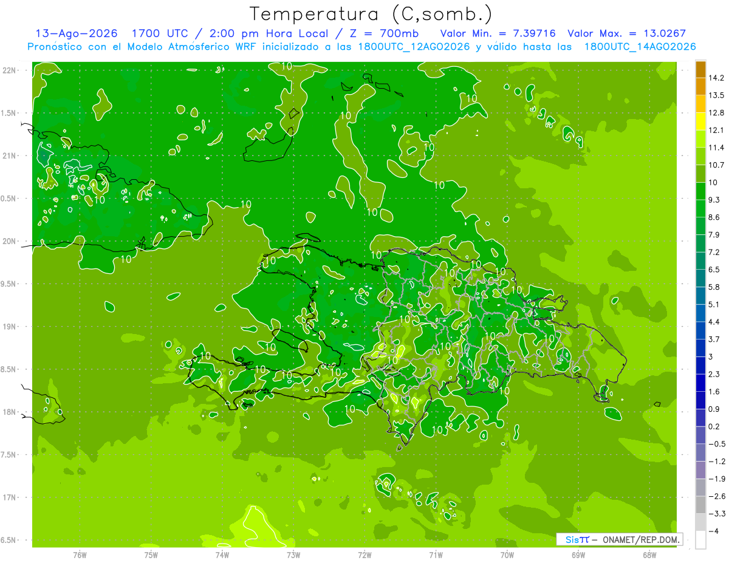Select the valid-until time '1800UTC_14AGO2026'
This screenshot has height=563, width=729.
point(640,47)
